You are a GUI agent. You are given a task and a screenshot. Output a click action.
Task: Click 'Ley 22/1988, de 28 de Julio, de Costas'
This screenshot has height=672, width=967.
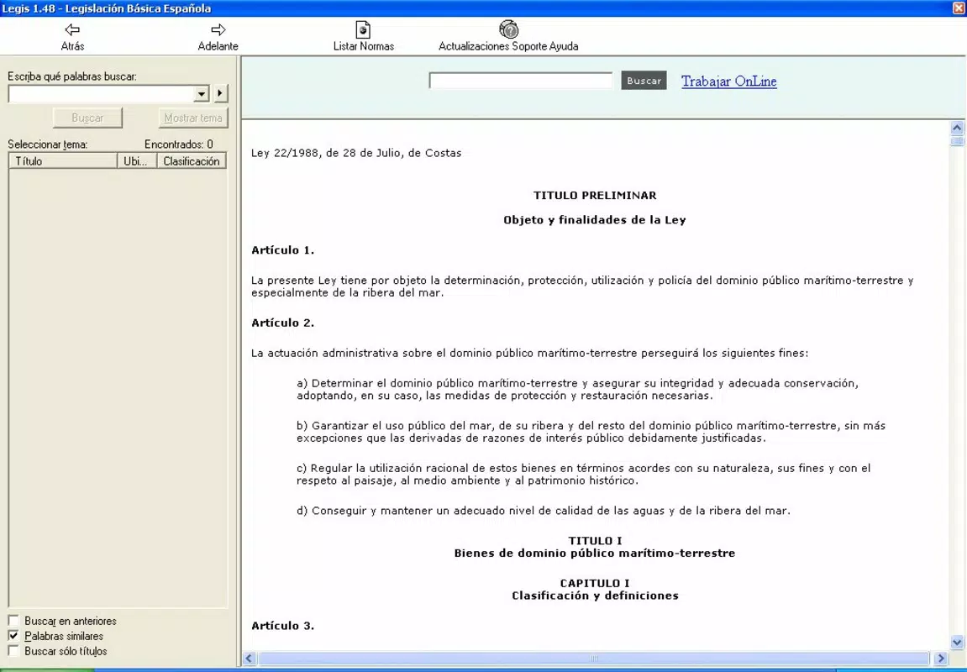click(x=356, y=153)
